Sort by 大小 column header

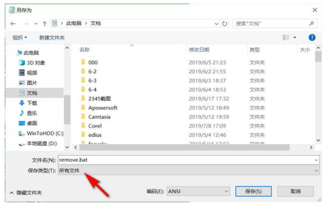pos(305,50)
